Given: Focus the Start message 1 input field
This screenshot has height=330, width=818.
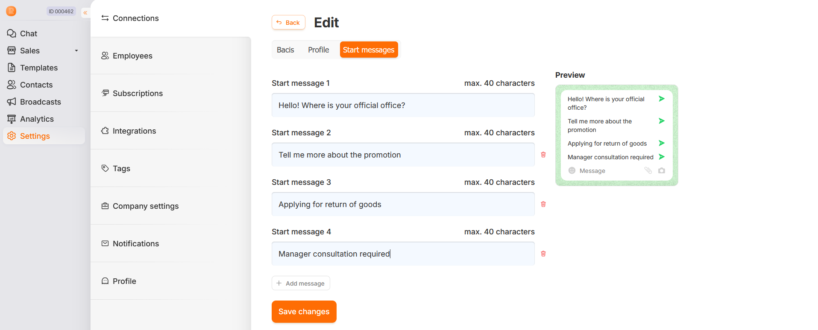Looking at the screenshot, I should point(403,105).
